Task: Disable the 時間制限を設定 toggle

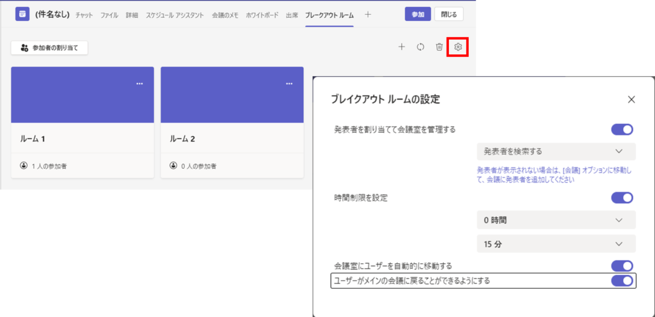Action: 622,197
